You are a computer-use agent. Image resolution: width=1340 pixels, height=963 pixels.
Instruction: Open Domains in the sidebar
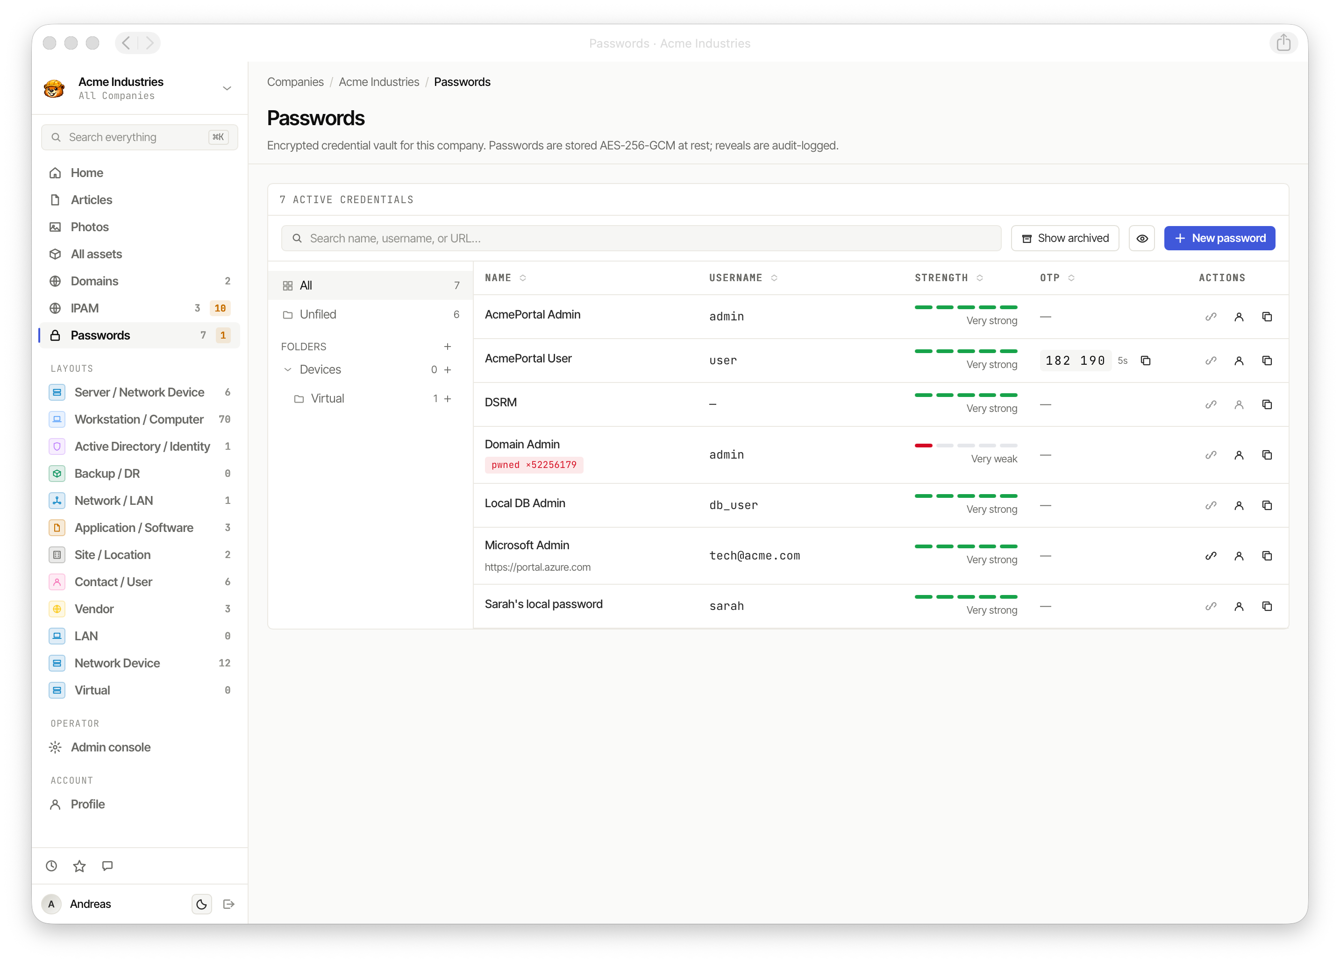(x=139, y=281)
